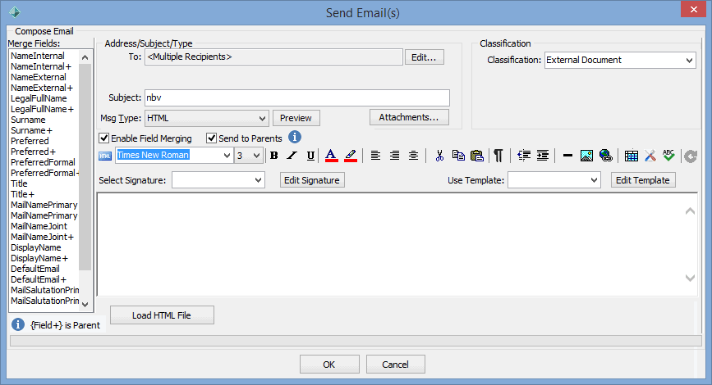Viewport: 712px width, 385px height.
Task: Choose the text highlight color tool
Action: 351,156
